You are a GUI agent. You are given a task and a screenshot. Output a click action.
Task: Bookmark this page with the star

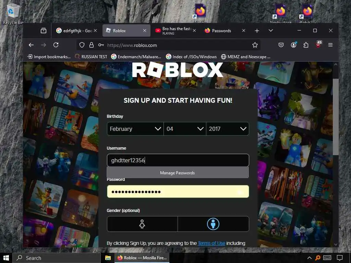pyautogui.click(x=255, y=45)
